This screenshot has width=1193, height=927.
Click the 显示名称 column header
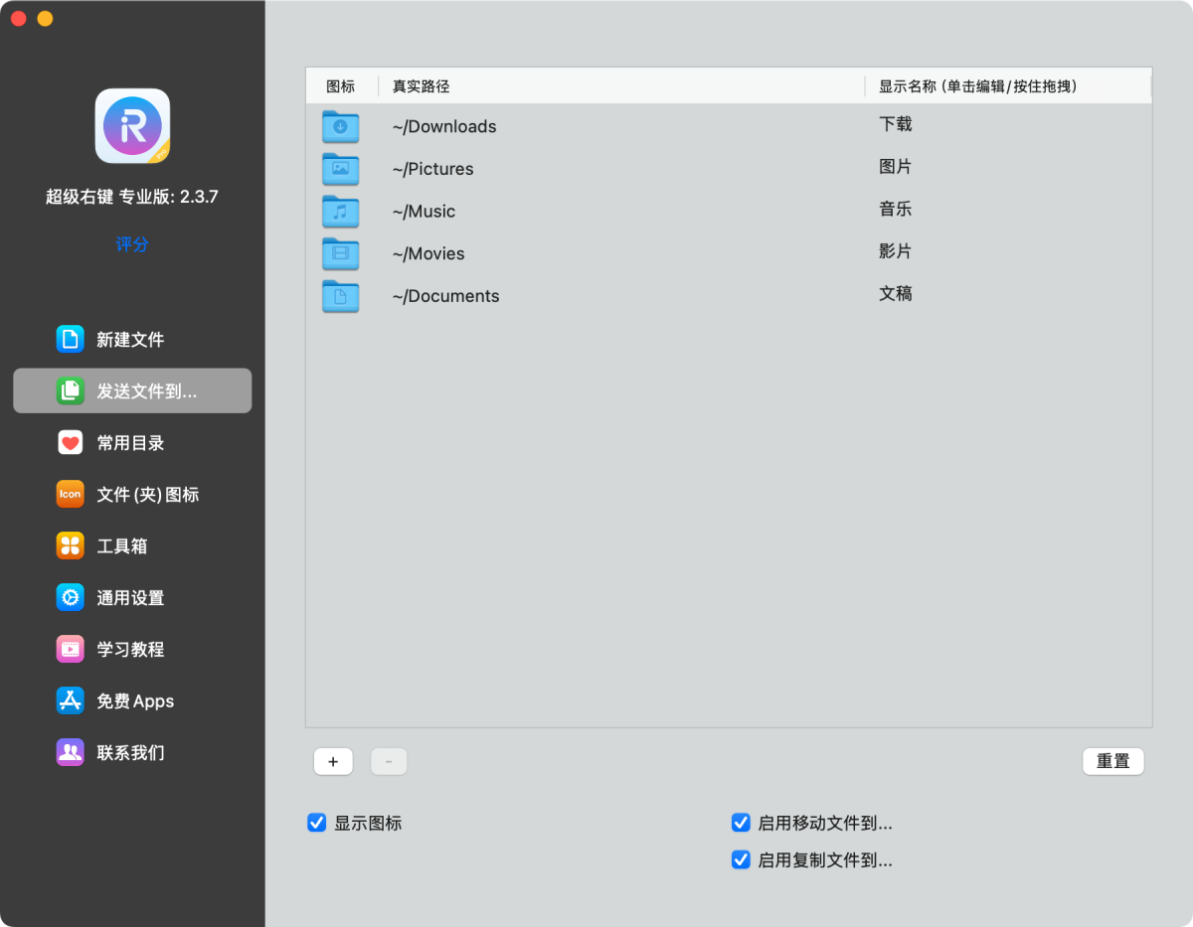(1008, 86)
